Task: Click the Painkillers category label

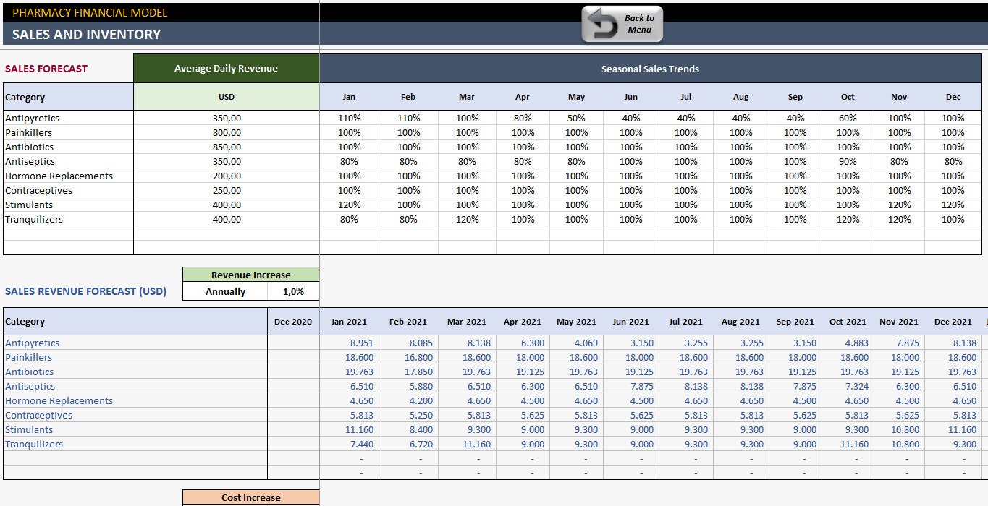Action: [29, 132]
